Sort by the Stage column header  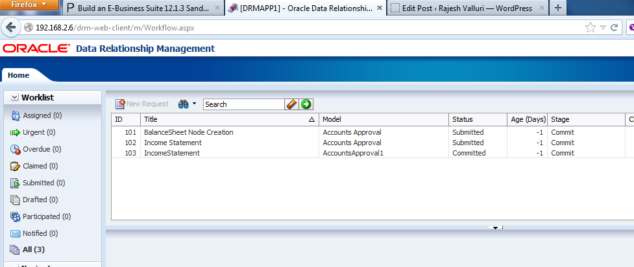pyautogui.click(x=586, y=119)
